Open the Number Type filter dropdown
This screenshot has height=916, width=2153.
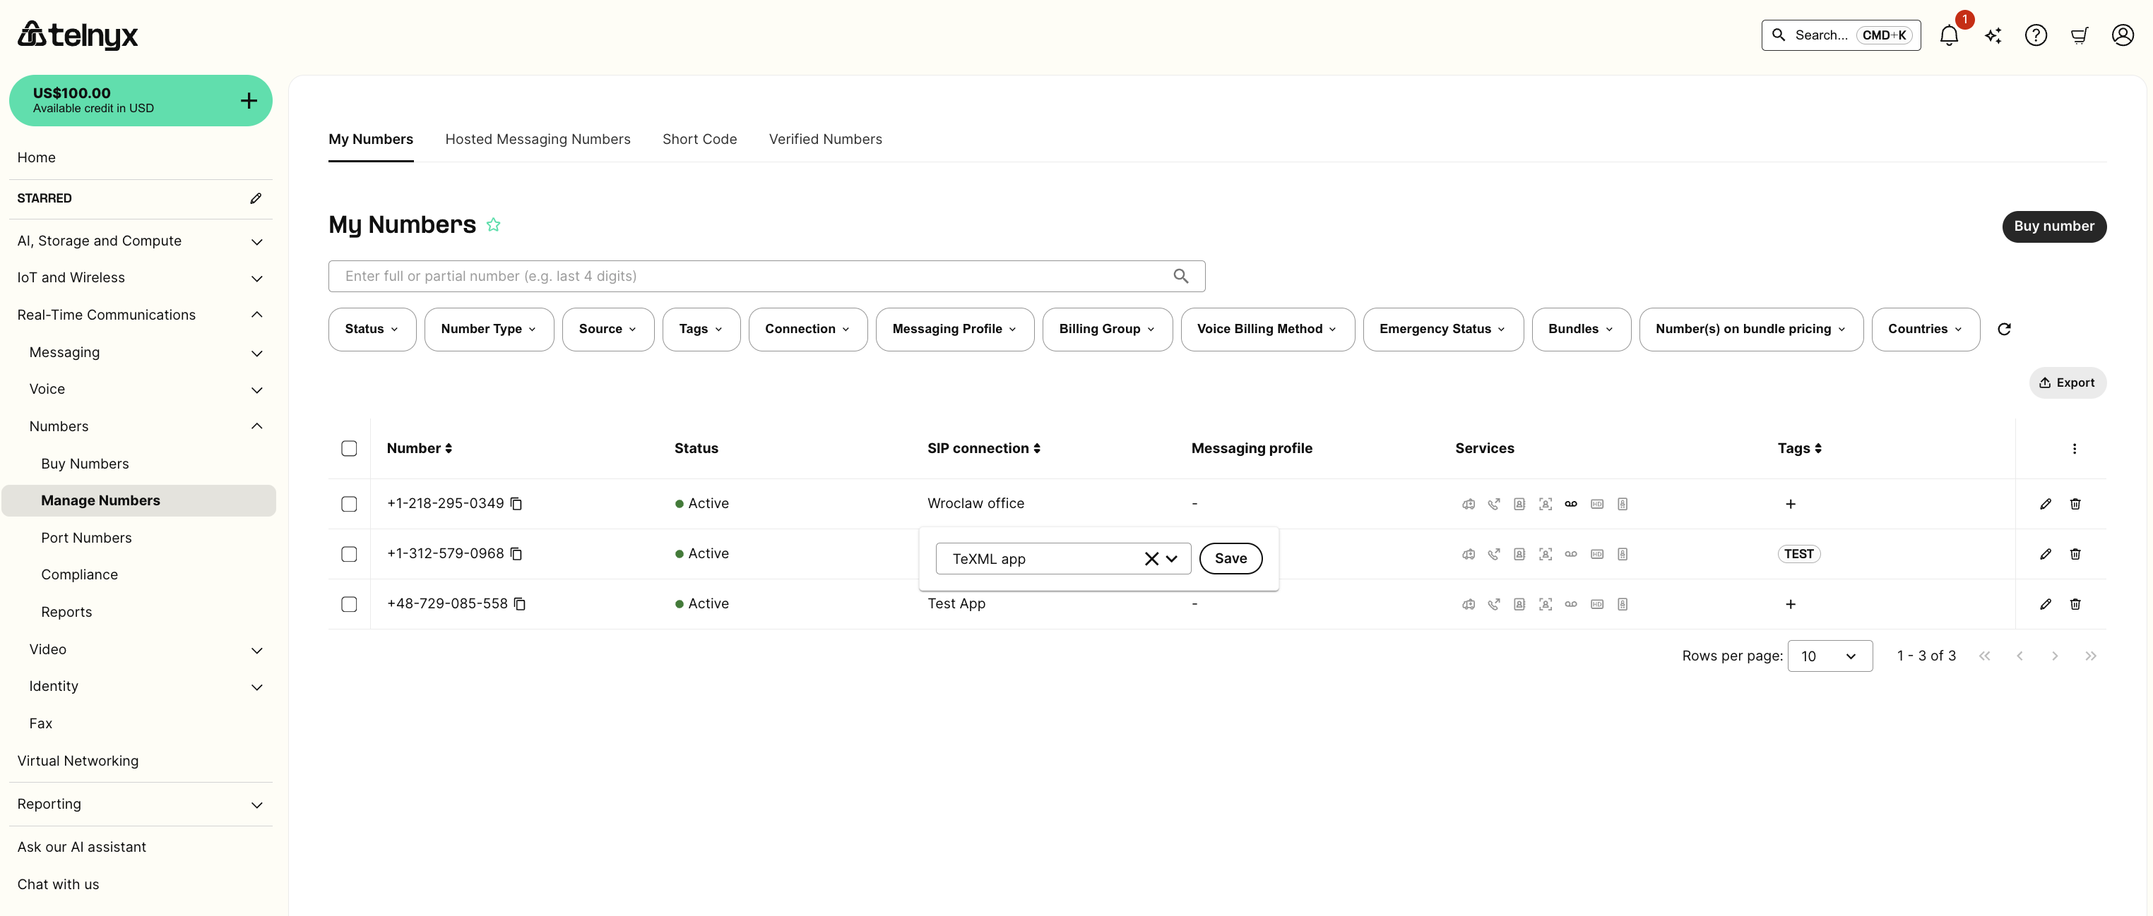(x=488, y=329)
